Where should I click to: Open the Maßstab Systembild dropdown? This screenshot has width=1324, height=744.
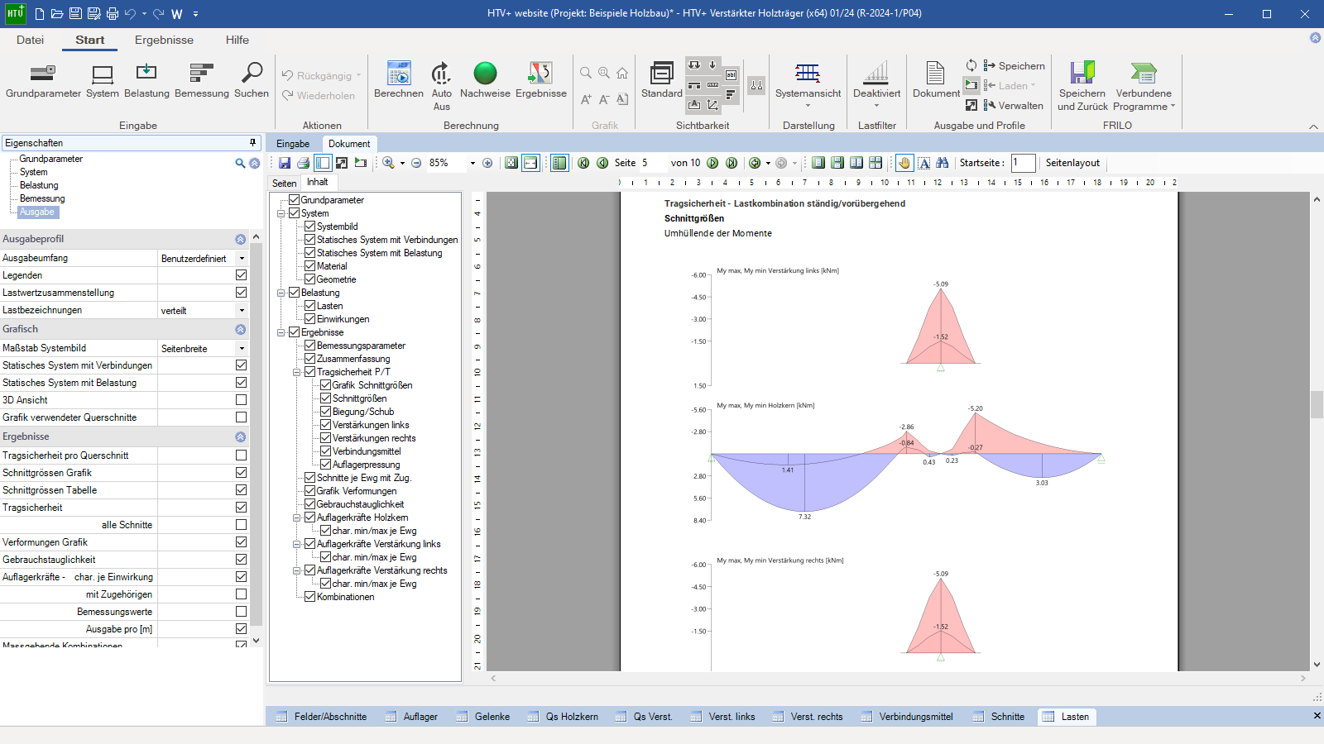[x=242, y=348]
